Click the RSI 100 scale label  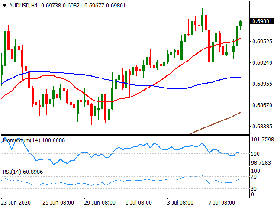coord(255,171)
